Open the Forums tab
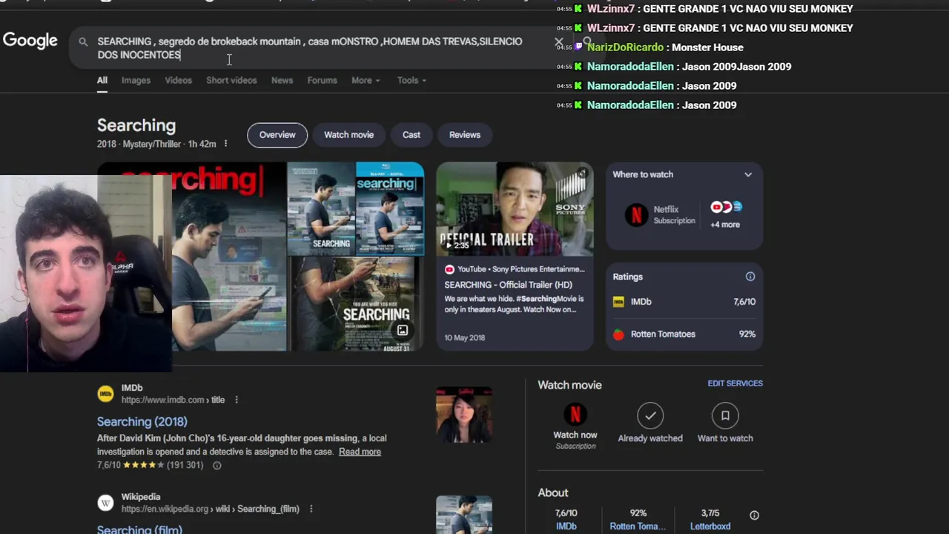The image size is (949, 534). pos(322,80)
